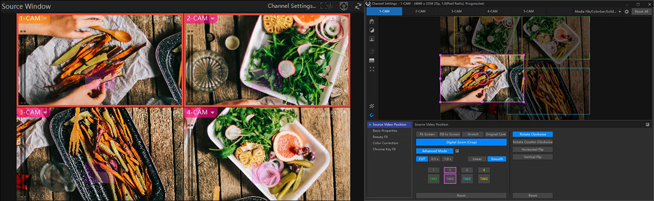
Task: Click small square icon beside Advanced Mode
Action: [457, 151]
